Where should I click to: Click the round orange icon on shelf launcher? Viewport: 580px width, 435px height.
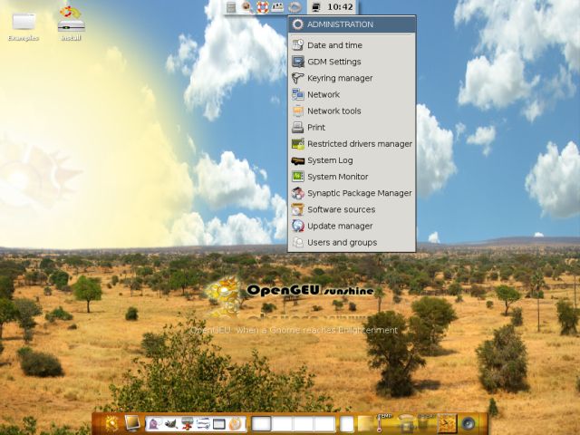pos(236,423)
